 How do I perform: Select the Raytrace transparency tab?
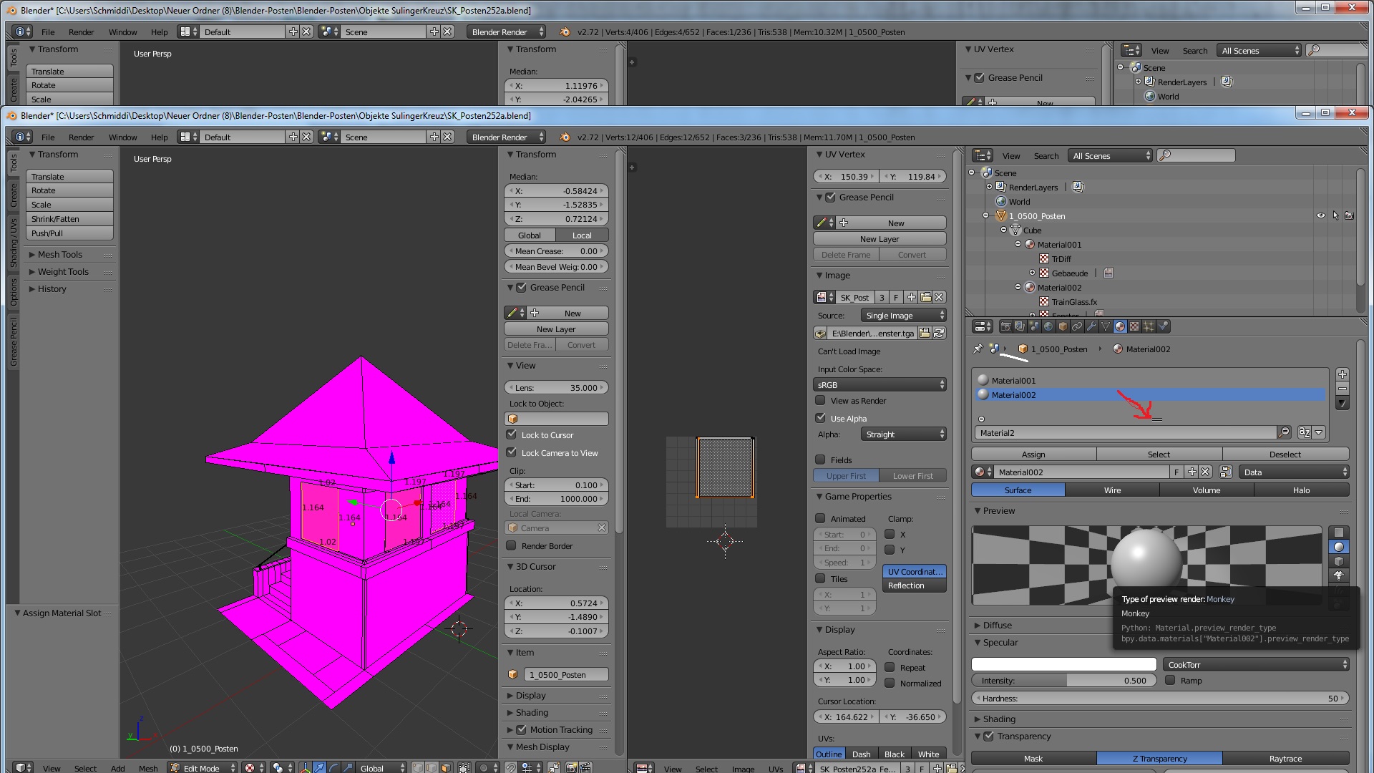coord(1285,759)
